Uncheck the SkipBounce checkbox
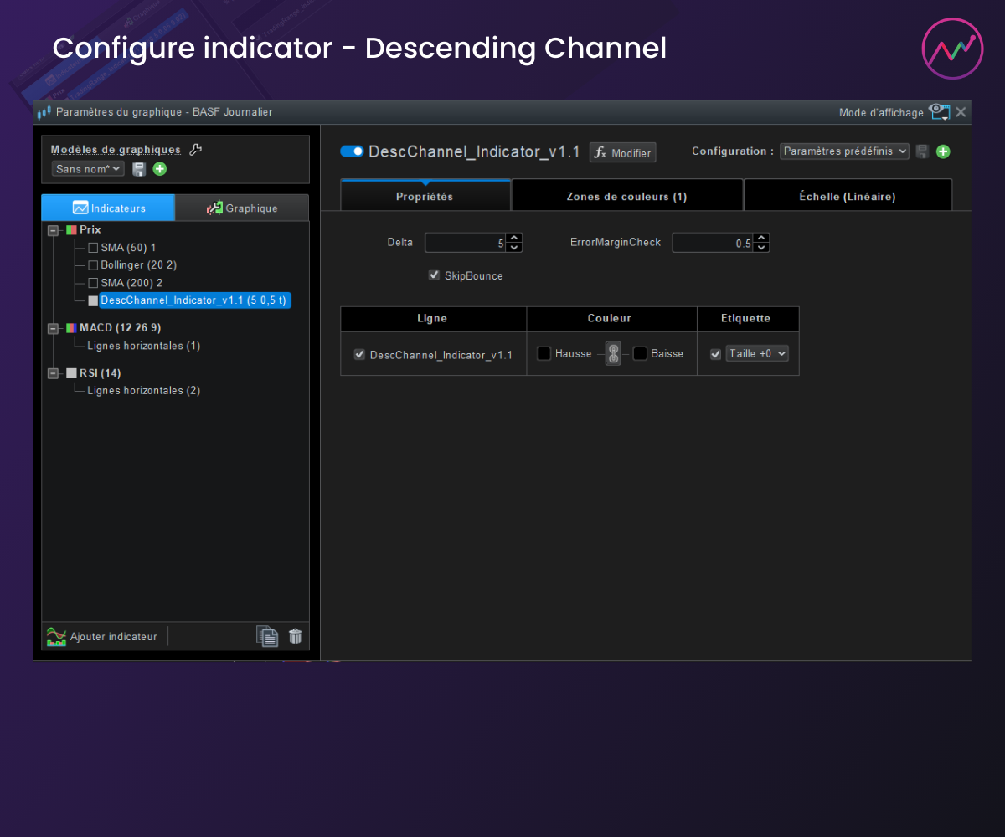The height and width of the screenshot is (837, 1005). (x=434, y=275)
